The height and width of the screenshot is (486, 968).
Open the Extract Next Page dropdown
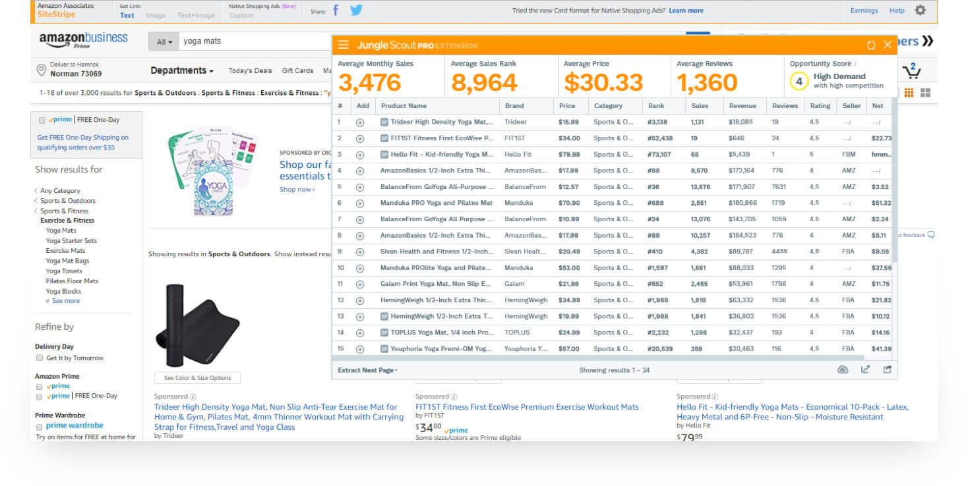tap(368, 370)
